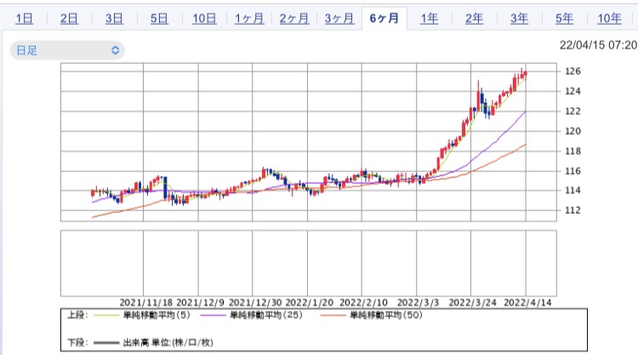Image resolution: width=638 pixels, height=355 pixels.
Task: Click the 2021/11/18 date label
Action: pos(146,302)
